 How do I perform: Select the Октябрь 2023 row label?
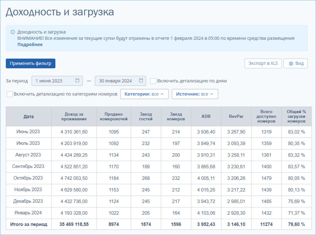pyautogui.click(x=28, y=178)
